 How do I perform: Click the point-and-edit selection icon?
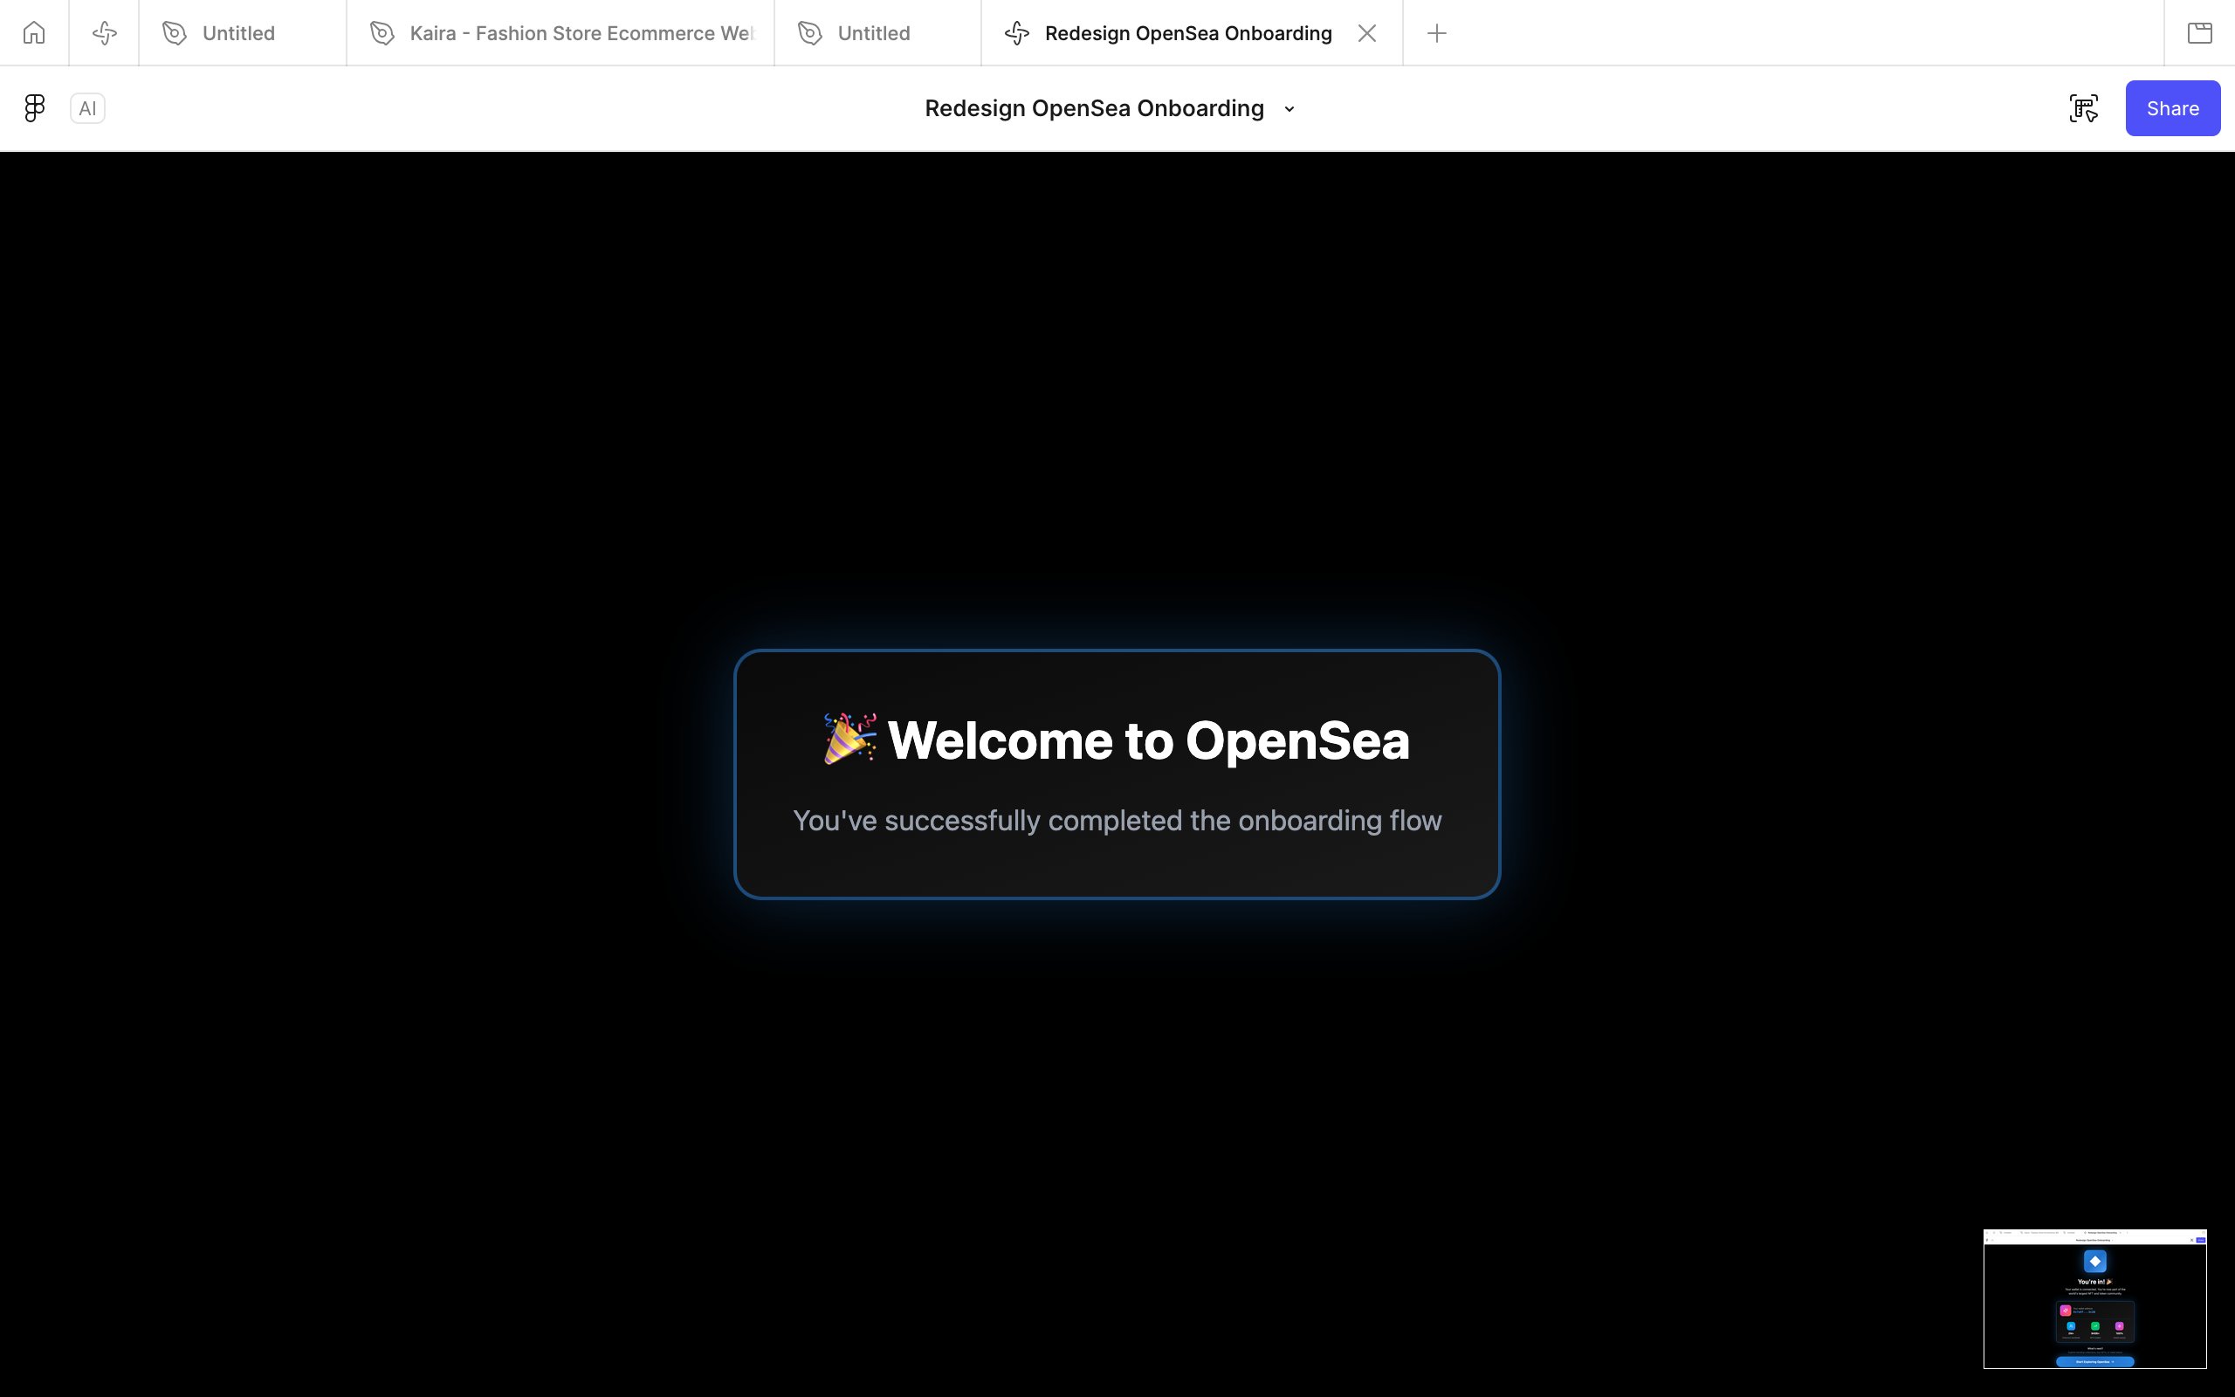pyautogui.click(x=2084, y=108)
